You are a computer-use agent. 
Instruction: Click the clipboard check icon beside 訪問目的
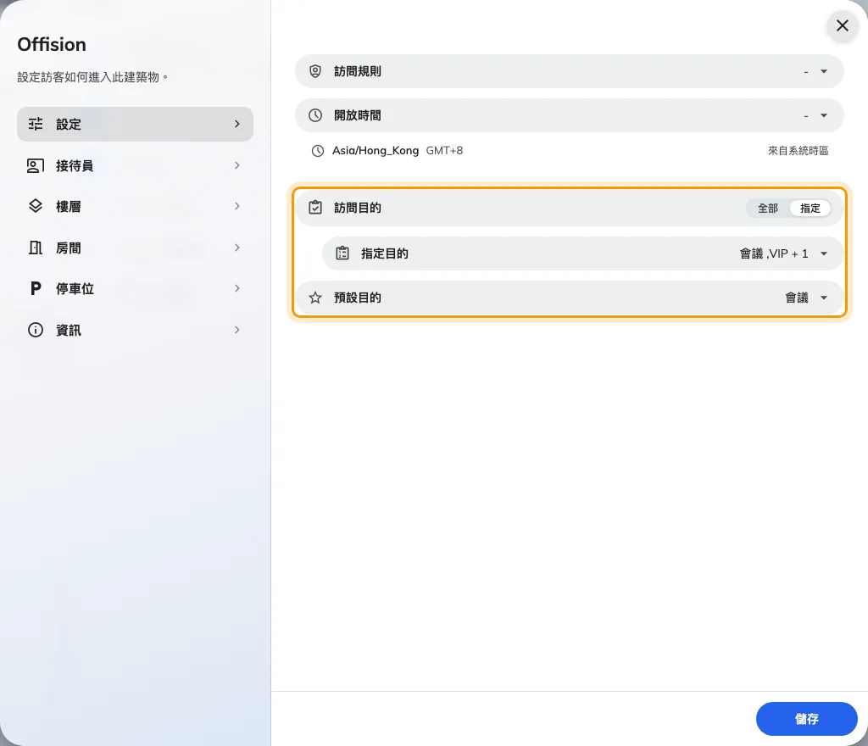(x=315, y=208)
